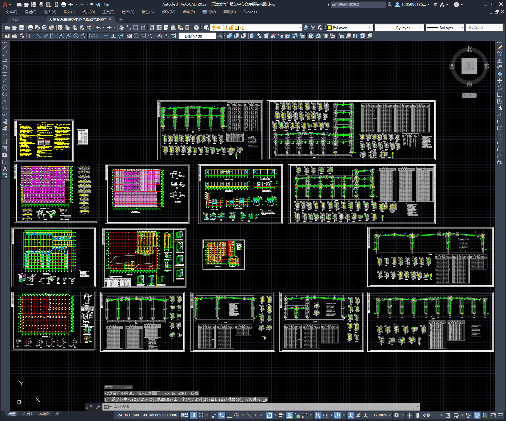Select the Diameter dimension tool

click(76, 36)
